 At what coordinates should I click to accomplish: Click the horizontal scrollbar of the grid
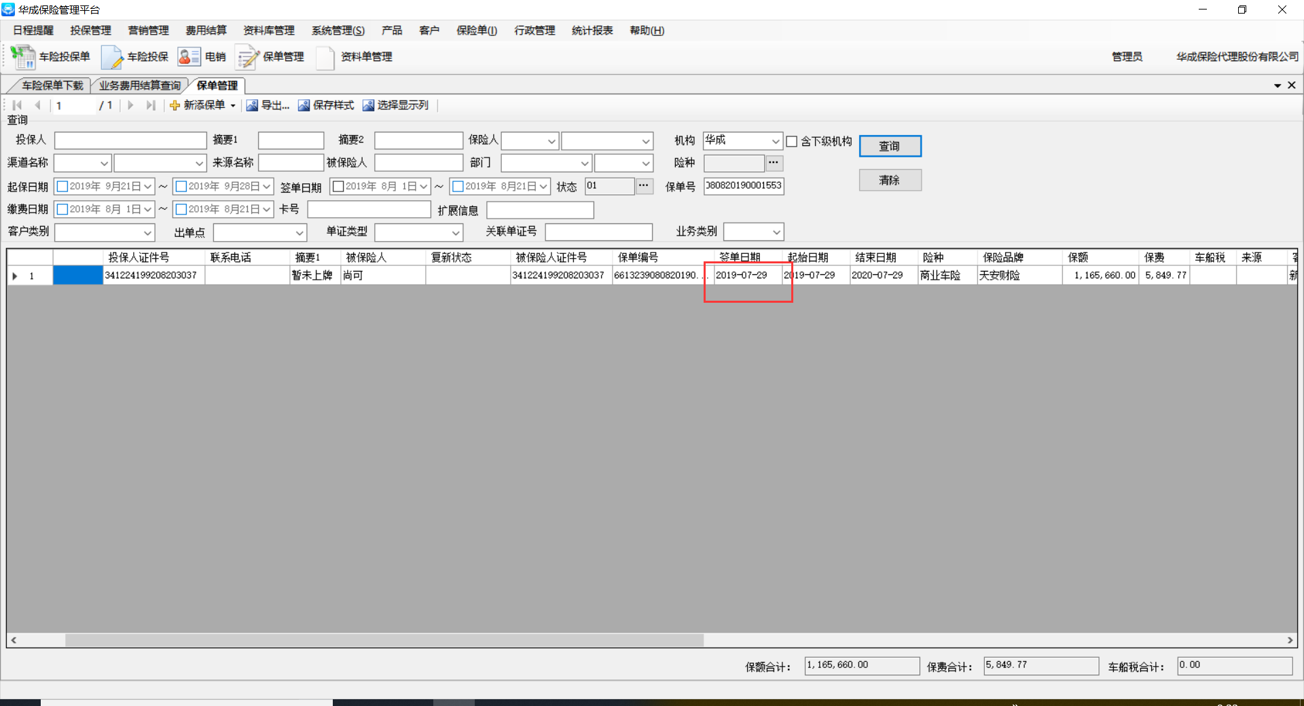(x=384, y=640)
